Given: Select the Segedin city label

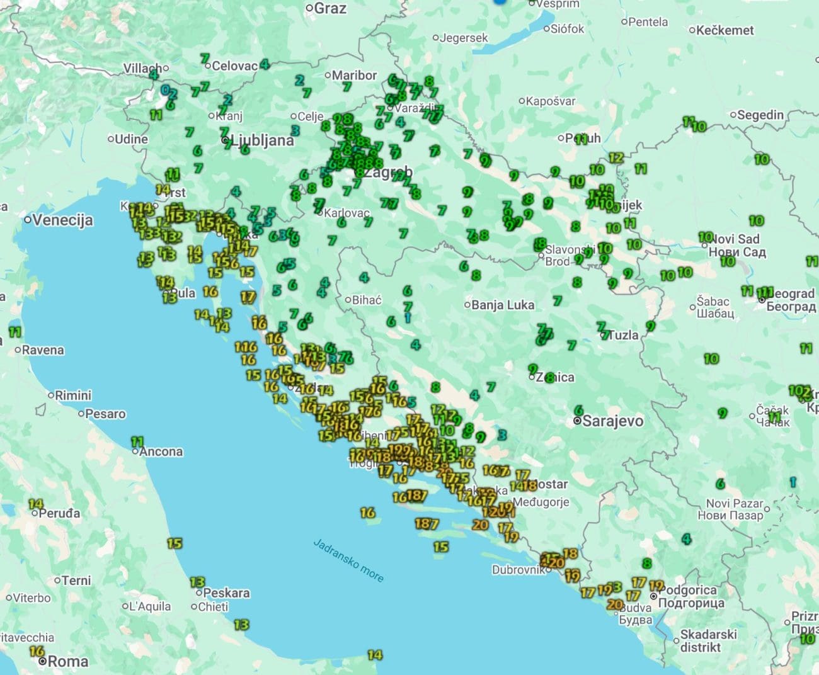Looking at the screenshot, I should point(760,115).
